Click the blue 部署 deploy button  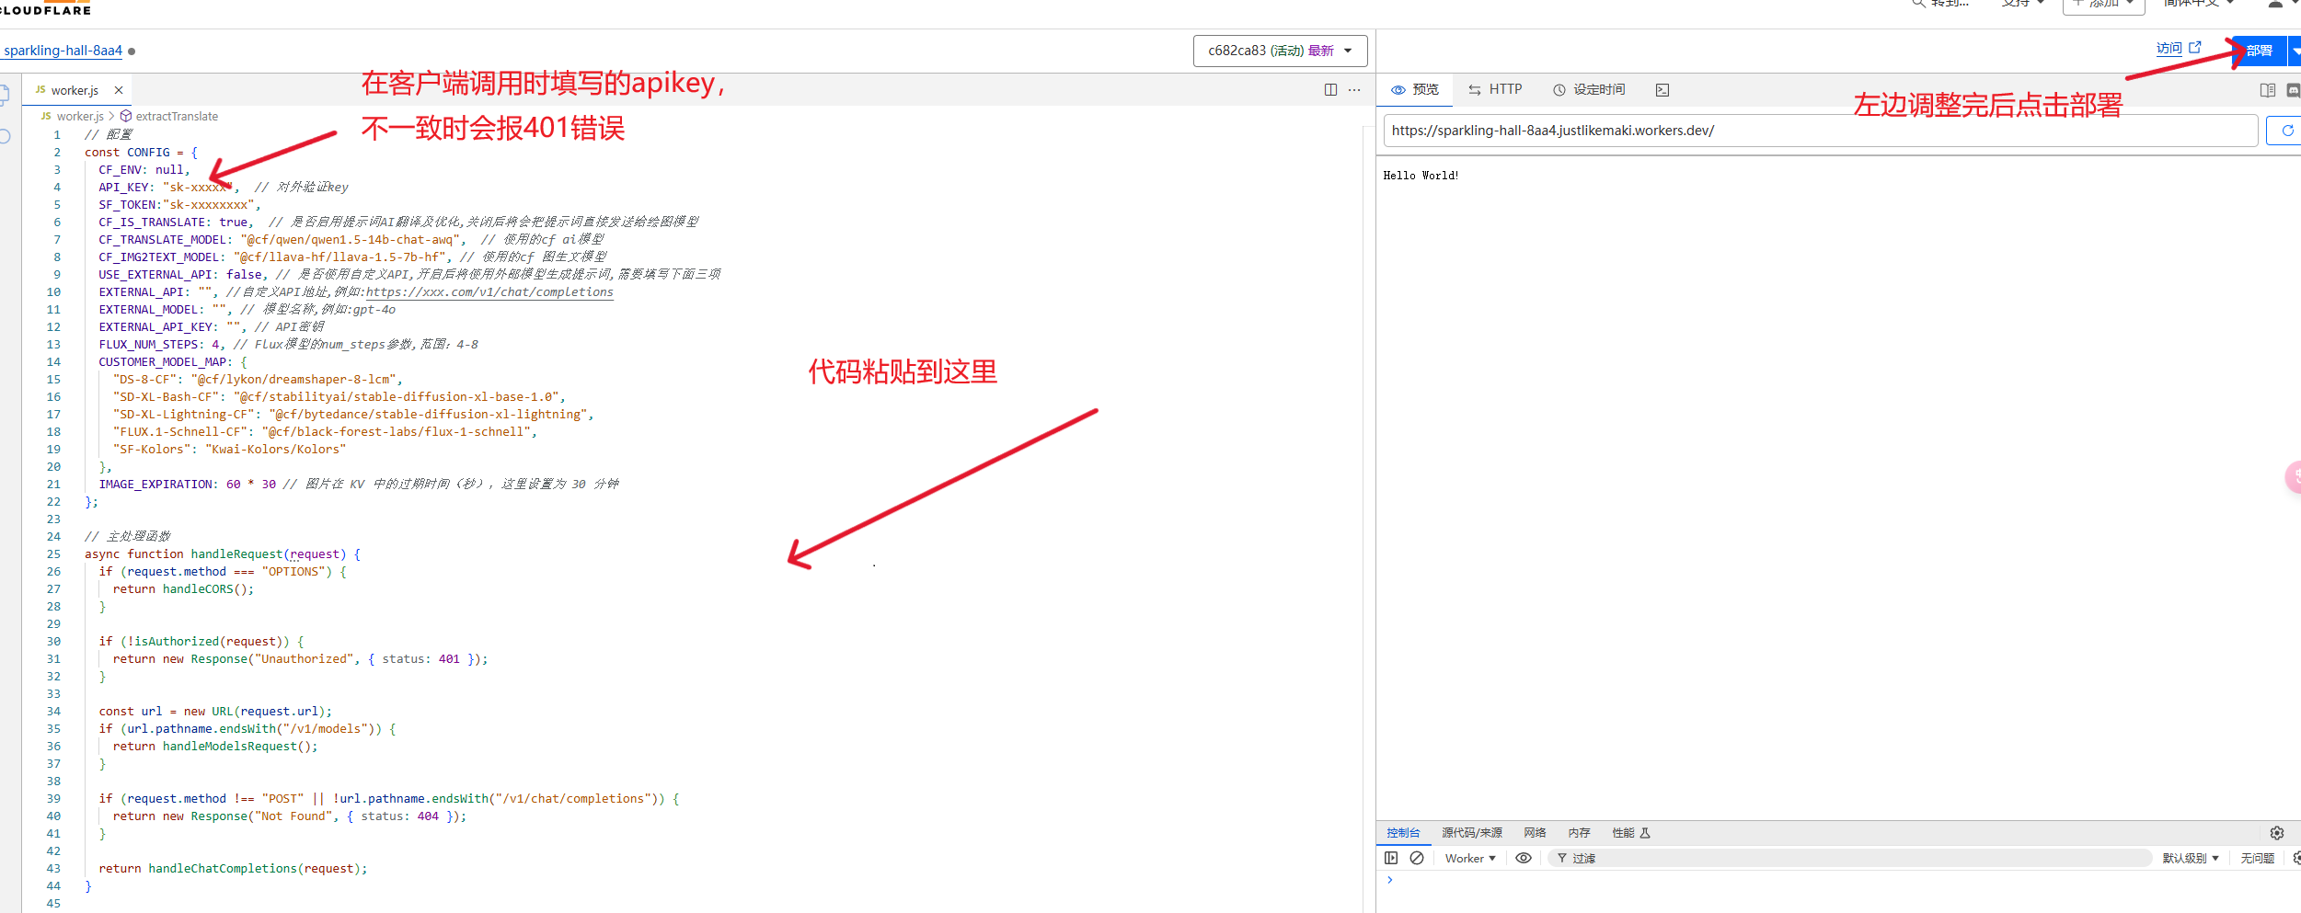pos(2260,51)
